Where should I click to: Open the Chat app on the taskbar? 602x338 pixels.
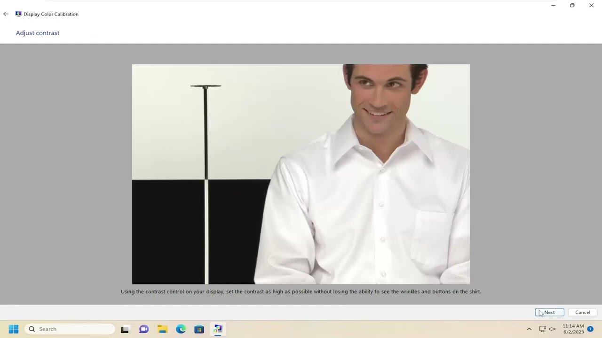click(x=144, y=329)
